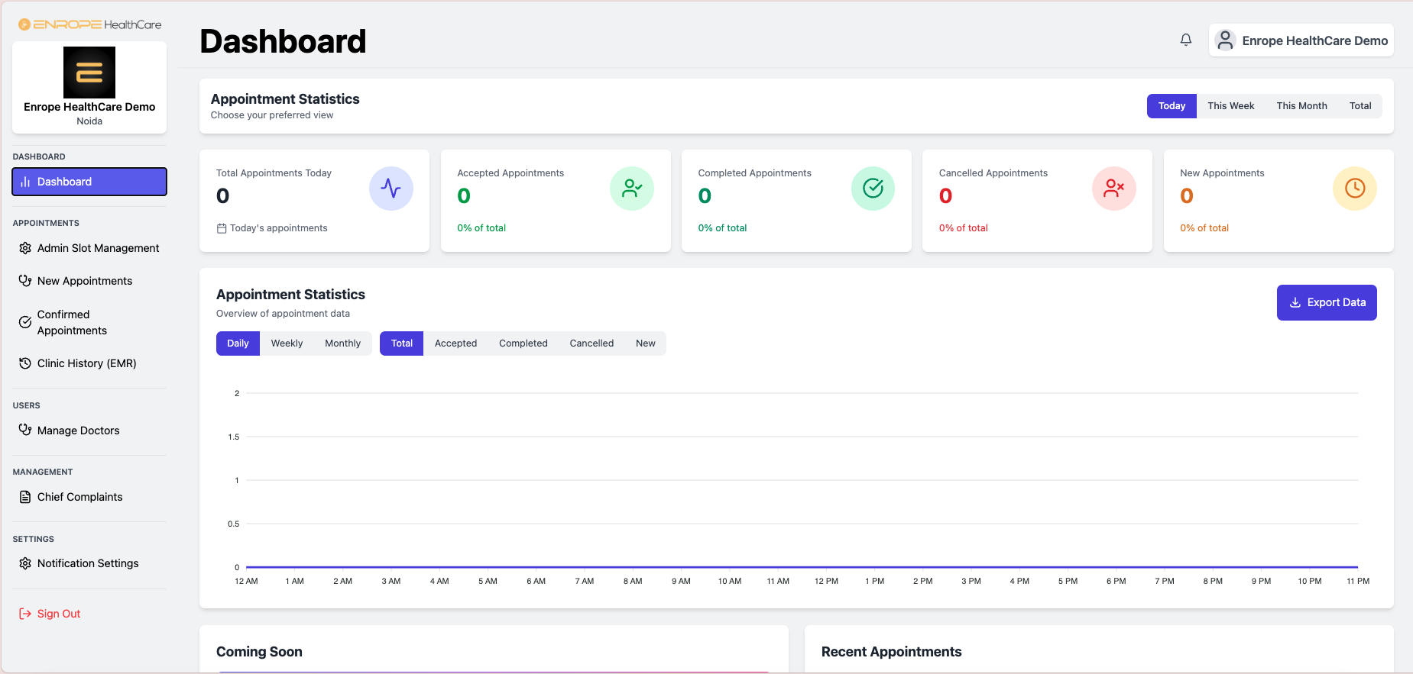Click the stethoscope icon beside Manage Doctors
This screenshot has height=674, width=1413.
[25, 431]
